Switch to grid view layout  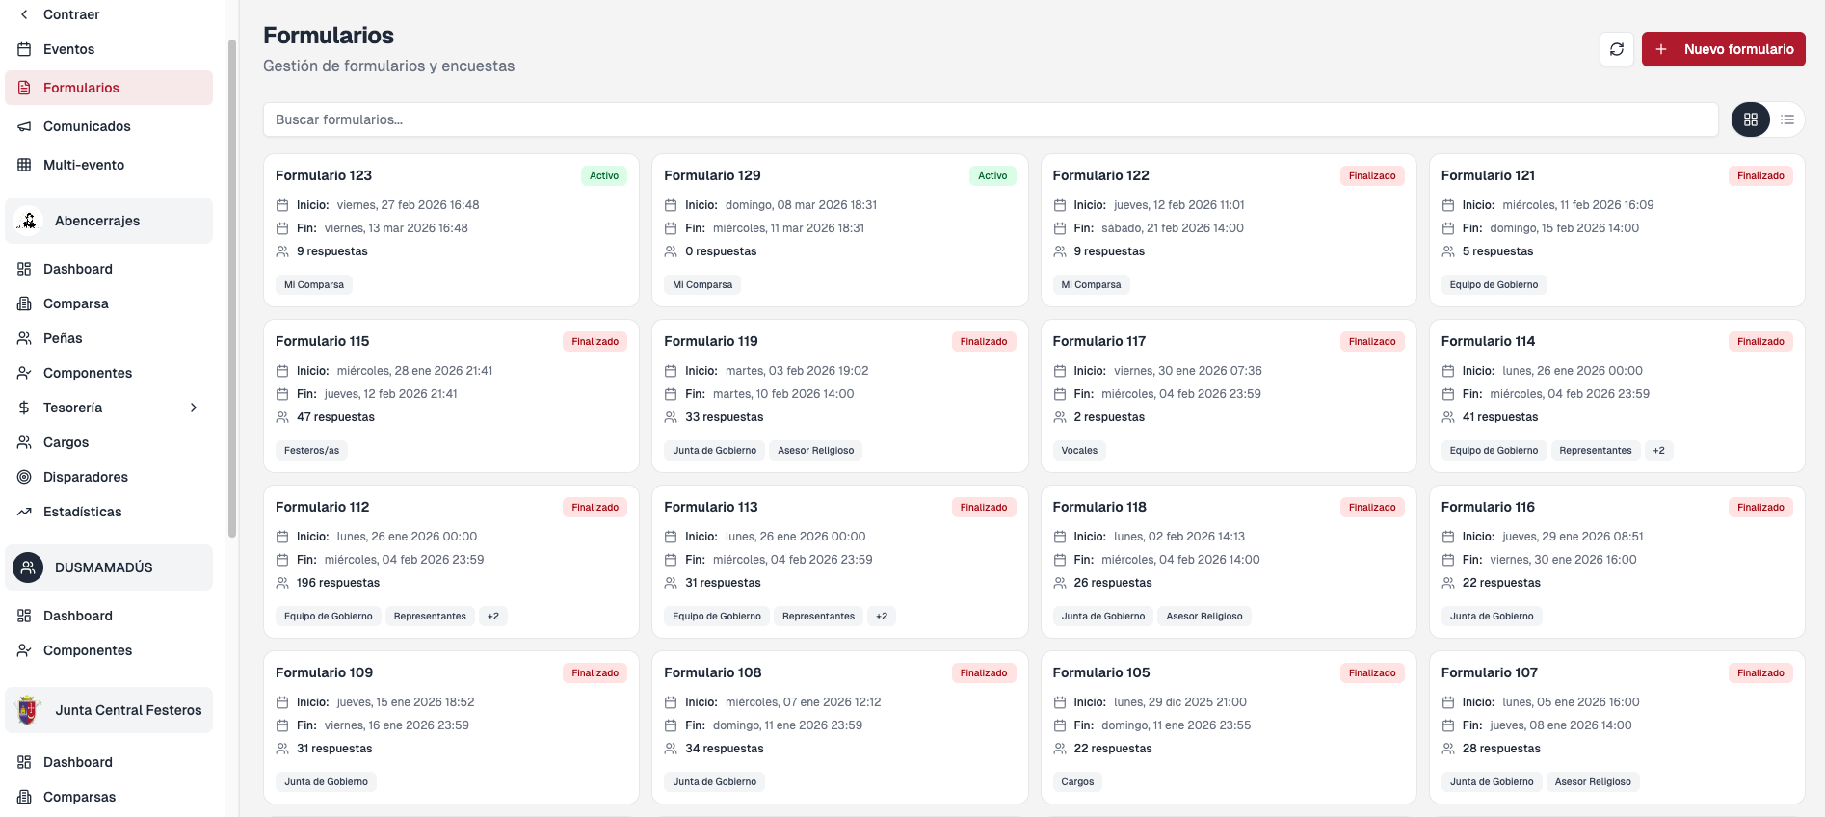tap(1751, 119)
